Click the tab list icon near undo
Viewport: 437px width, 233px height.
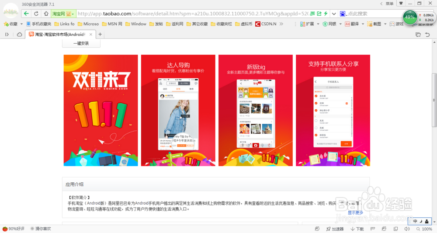coord(418,35)
